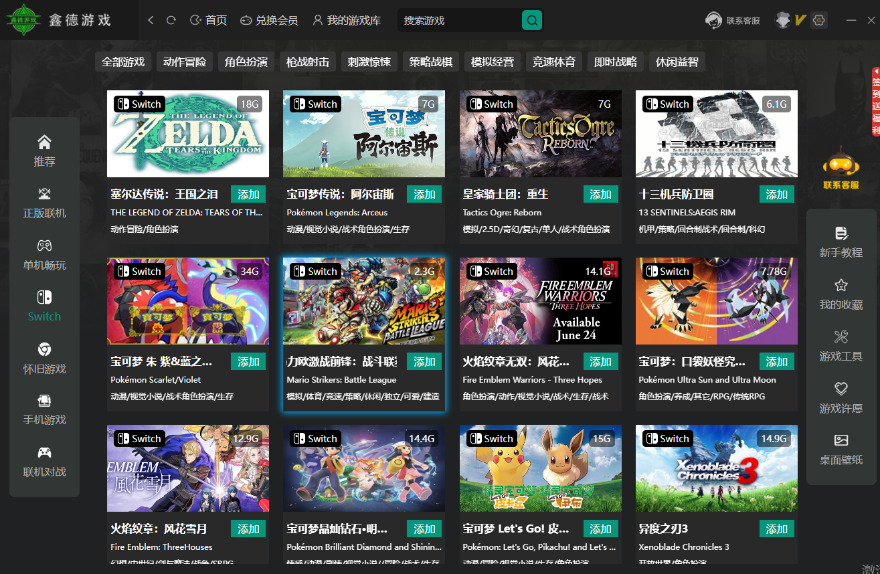This screenshot has height=574, width=880.
Task: Add 宝可梦晶灿钻石 with 添加 button
Action: click(x=424, y=529)
